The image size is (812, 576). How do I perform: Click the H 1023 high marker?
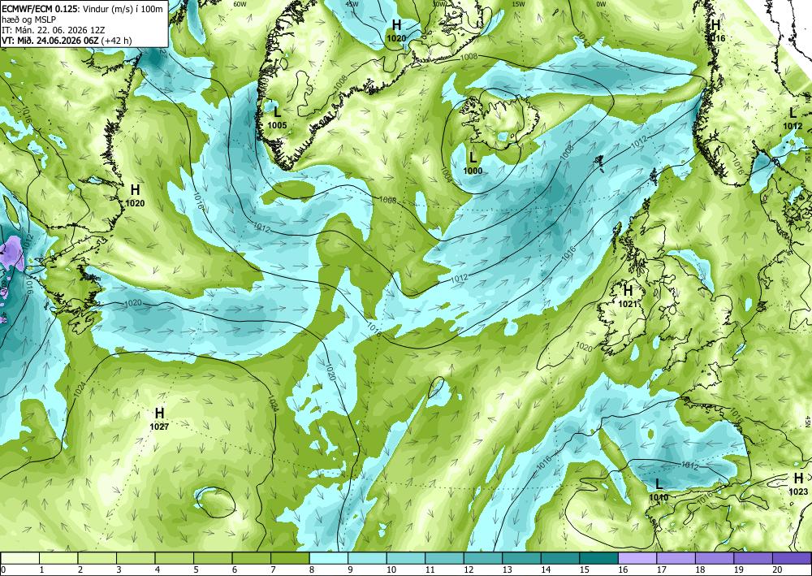[798, 484]
